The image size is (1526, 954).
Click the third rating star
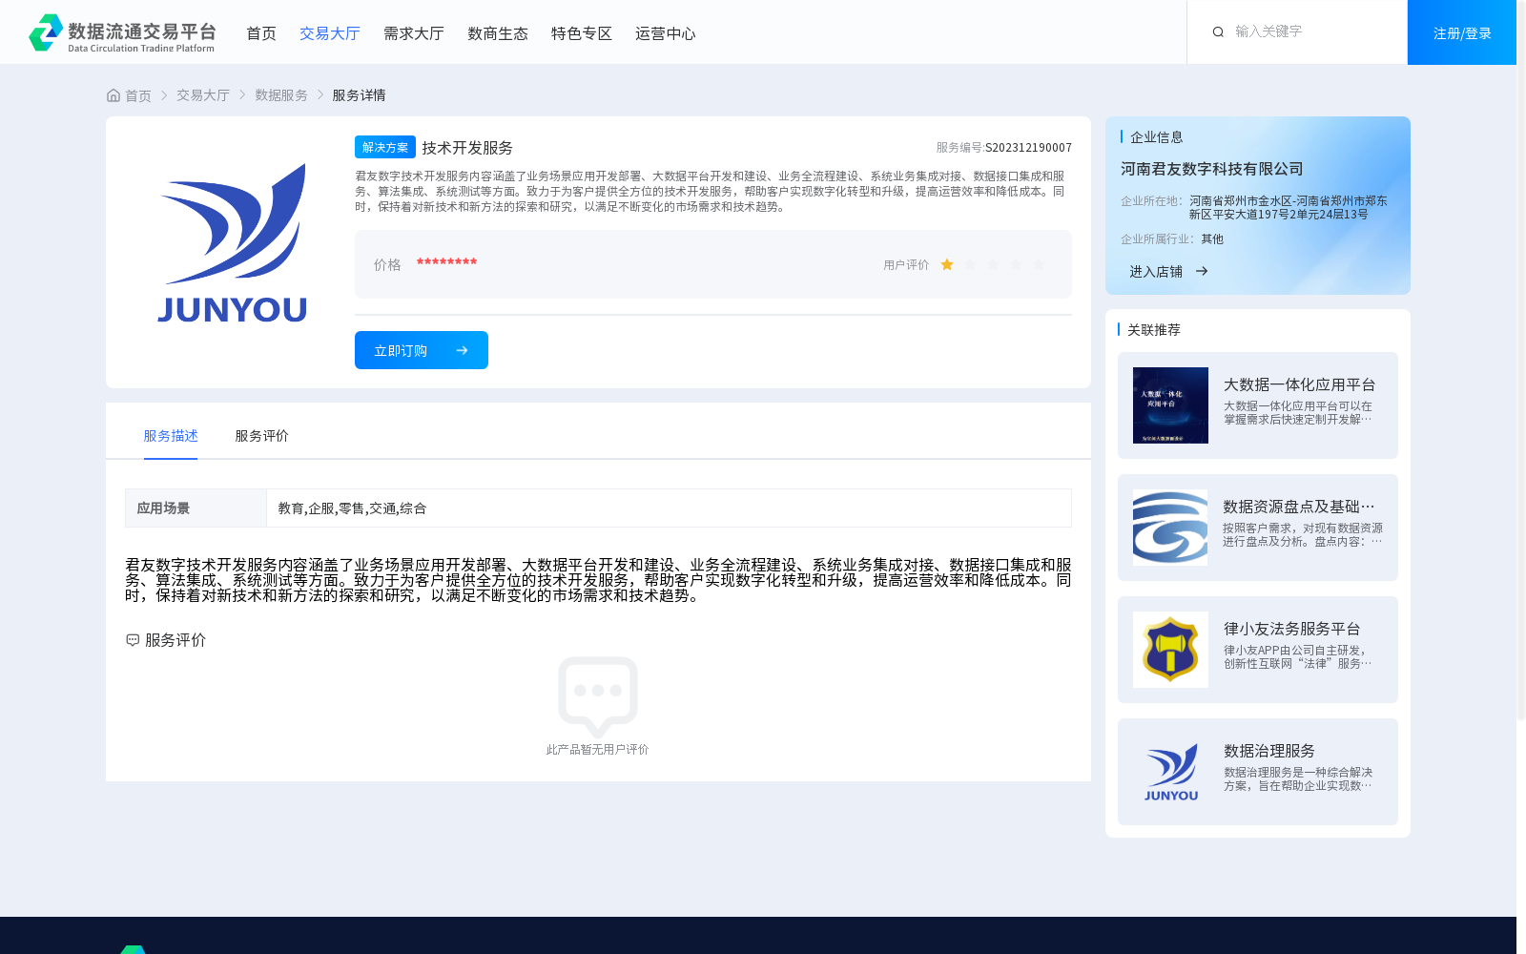coord(993,264)
